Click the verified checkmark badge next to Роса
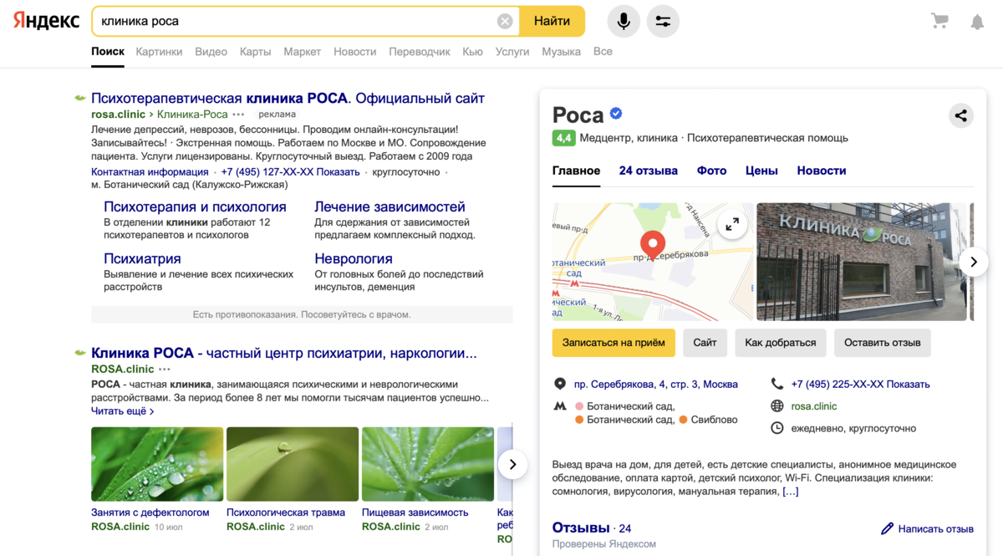The width and height of the screenshot is (1003, 556). pos(616,114)
